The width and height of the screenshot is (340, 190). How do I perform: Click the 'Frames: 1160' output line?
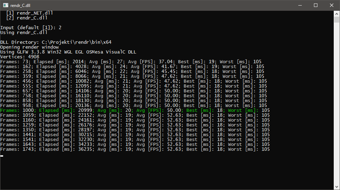point(135,120)
